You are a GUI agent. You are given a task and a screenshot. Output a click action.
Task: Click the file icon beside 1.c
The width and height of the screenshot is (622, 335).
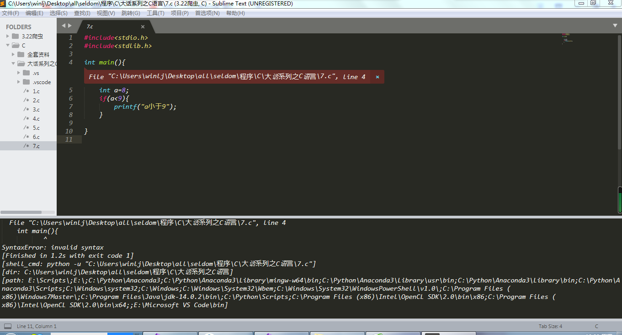(x=26, y=91)
